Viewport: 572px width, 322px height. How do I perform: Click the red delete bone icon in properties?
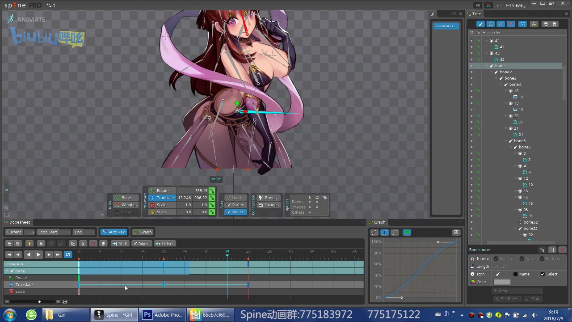pos(562,250)
